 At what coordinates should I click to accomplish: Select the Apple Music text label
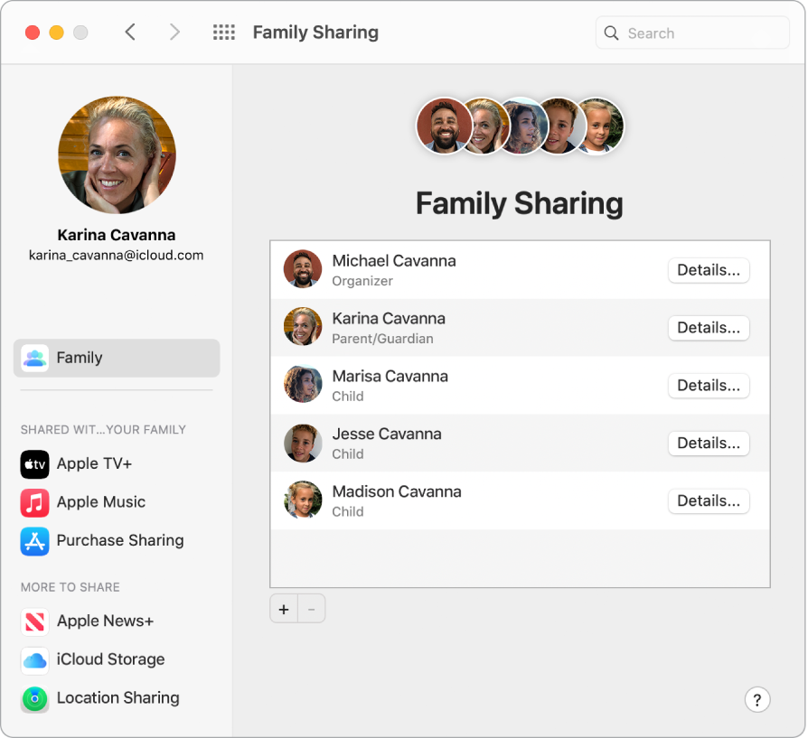[x=101, y=501]
